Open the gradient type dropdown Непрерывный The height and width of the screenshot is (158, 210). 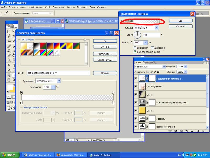click(59, 81)
